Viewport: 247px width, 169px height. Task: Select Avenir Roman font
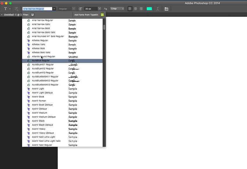click(62, 101)
